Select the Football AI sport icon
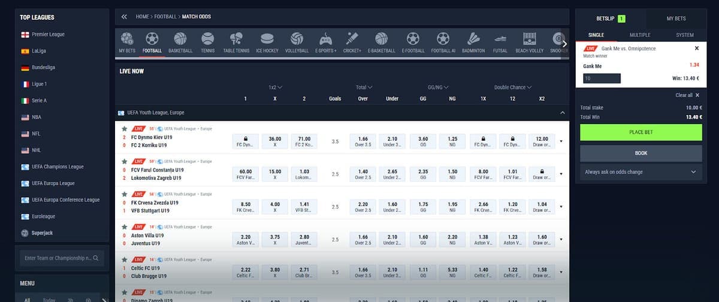Viewport: 719px width, 302px height. (443, 40)
